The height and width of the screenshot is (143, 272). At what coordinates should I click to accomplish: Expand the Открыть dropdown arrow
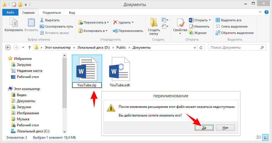[x=210, y=20]
